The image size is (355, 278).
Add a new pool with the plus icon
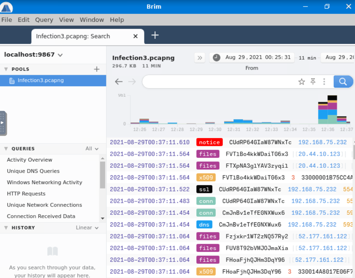(x=97, y=69)
